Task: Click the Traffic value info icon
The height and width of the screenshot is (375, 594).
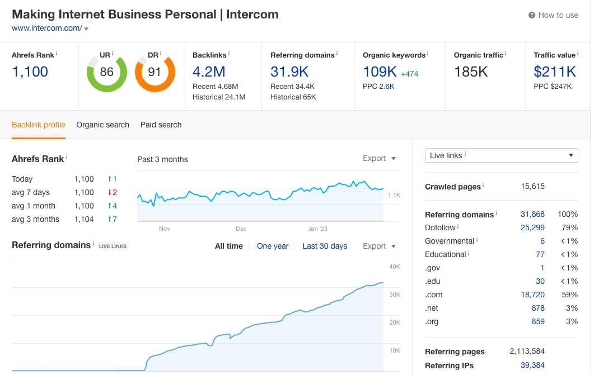Action: point(578,54)
